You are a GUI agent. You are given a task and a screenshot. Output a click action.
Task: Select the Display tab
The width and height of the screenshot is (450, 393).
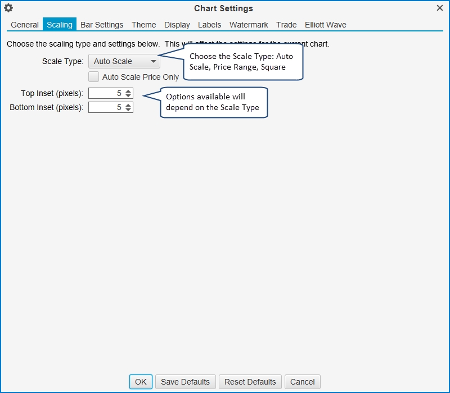point(177,25)
